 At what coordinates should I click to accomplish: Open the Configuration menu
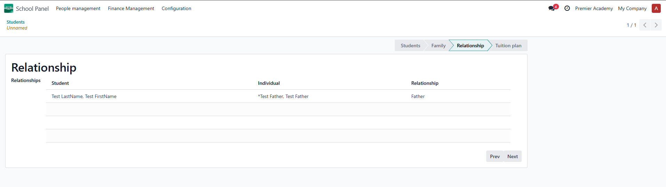click(x=176, y=8)
